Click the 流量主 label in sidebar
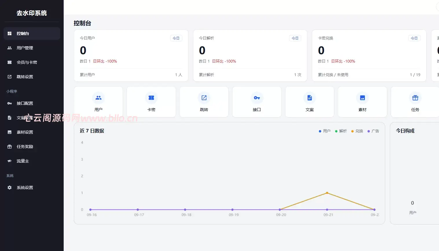This screenshot has width=439, height=251. (x=23, y=161)
